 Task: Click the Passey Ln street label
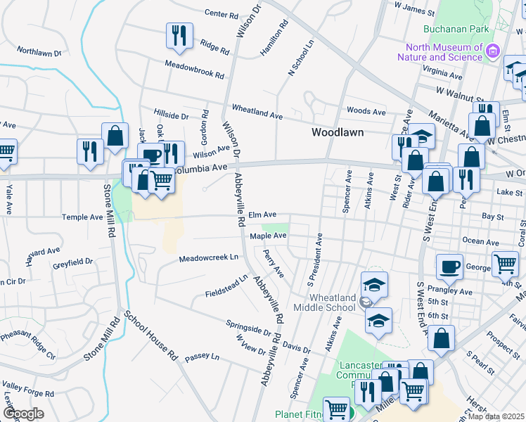coord(202,357)
